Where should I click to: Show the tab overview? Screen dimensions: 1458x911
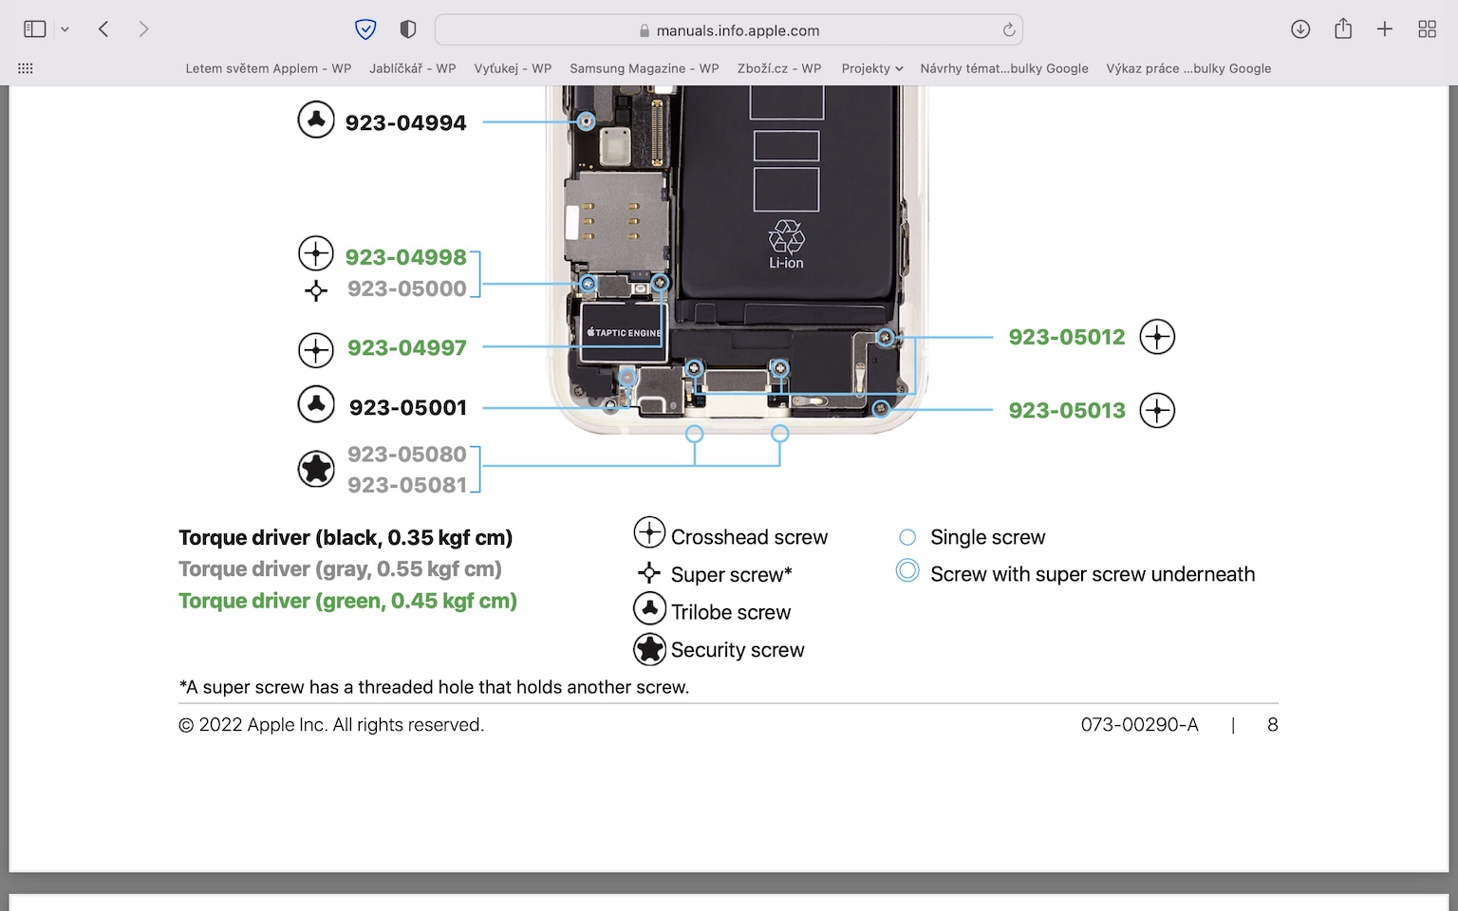tap(1427, 29)
